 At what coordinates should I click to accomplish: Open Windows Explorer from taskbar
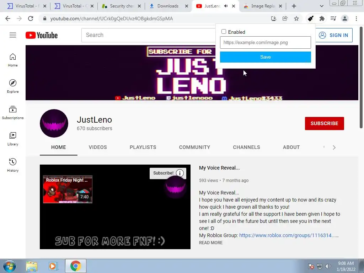pyautogui.click(x=32, y=266)
